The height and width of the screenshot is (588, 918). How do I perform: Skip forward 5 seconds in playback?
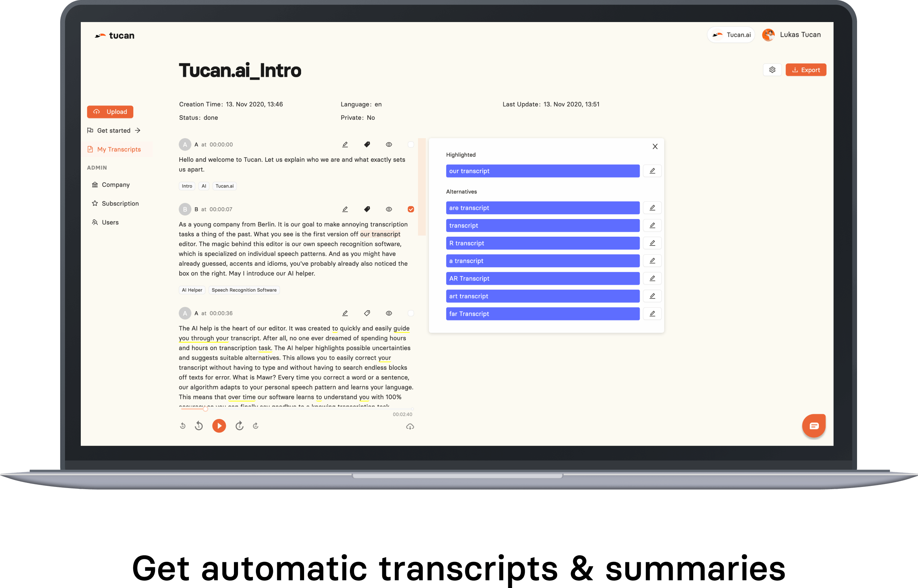(239, 425)
